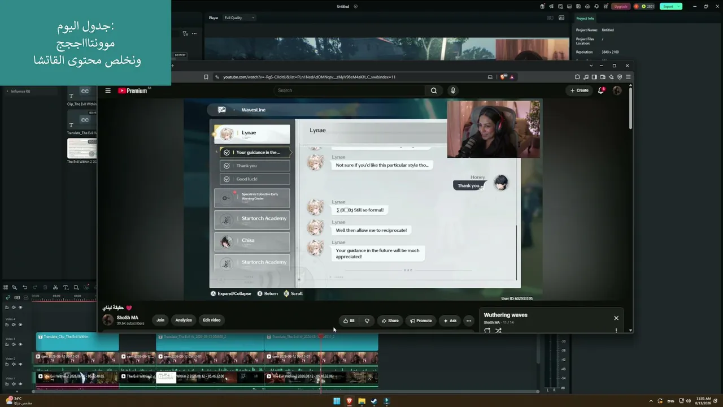Toggle the timeline link clips icon
723x407 pixels.
[8, 297]
